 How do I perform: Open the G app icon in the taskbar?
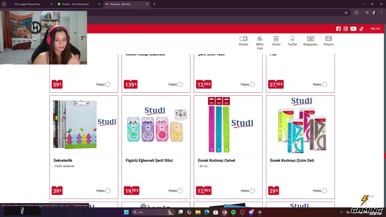click(260, 212)
